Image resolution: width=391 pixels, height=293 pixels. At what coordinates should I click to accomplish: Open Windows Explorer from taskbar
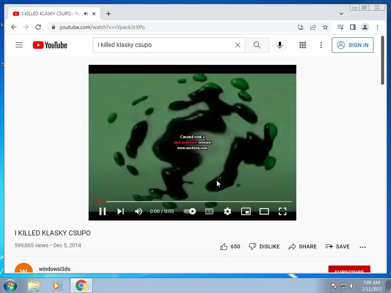click(x=34, y=285)
